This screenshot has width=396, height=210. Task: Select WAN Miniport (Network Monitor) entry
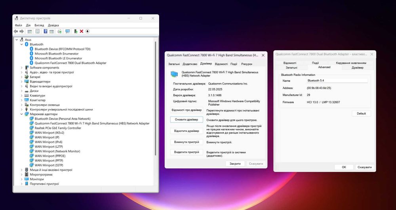[57, 151]
